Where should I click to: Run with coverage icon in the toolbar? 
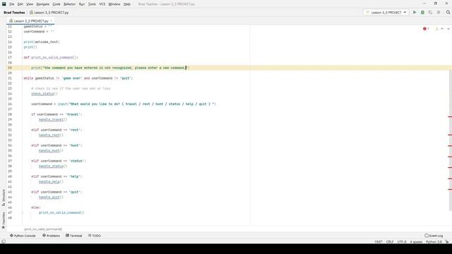click(x=430, y=13)
